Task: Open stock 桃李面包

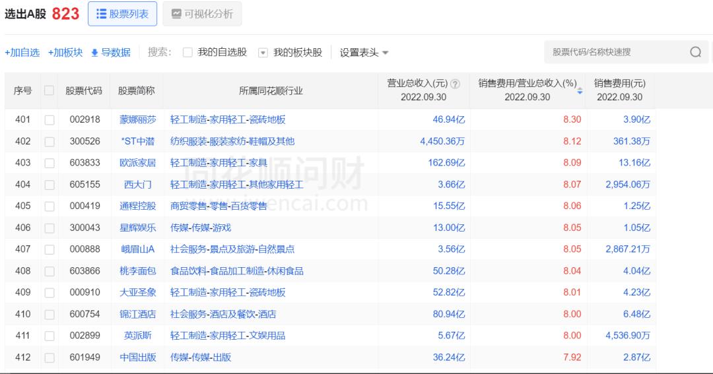Action: (x=138, y=271)
